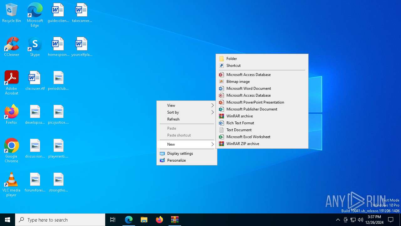The image size is (401, 226).
Task: Select the takecamer... Word document icon
Action: click(x=82, y=13)
